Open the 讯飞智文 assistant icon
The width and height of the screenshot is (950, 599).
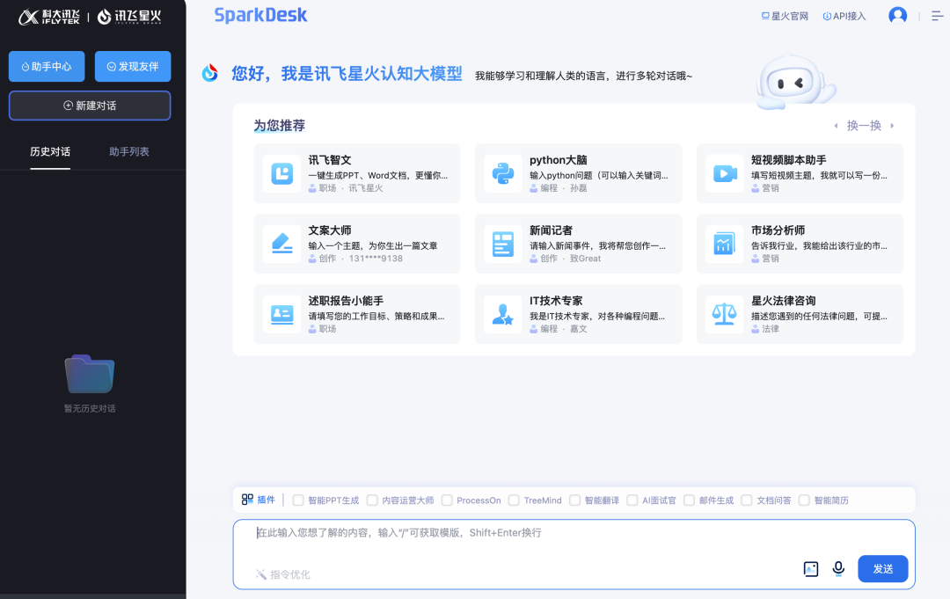pyautogui.click(x=281, y=174)
